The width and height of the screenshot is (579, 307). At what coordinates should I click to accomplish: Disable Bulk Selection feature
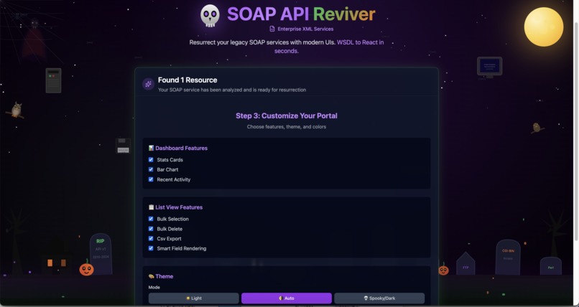click(151, 219)
